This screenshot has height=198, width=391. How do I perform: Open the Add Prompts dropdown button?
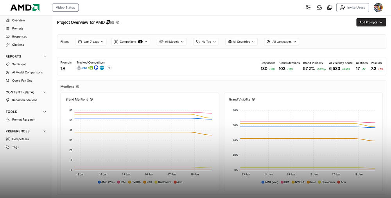pyautogui.click(x=371, y=22)
